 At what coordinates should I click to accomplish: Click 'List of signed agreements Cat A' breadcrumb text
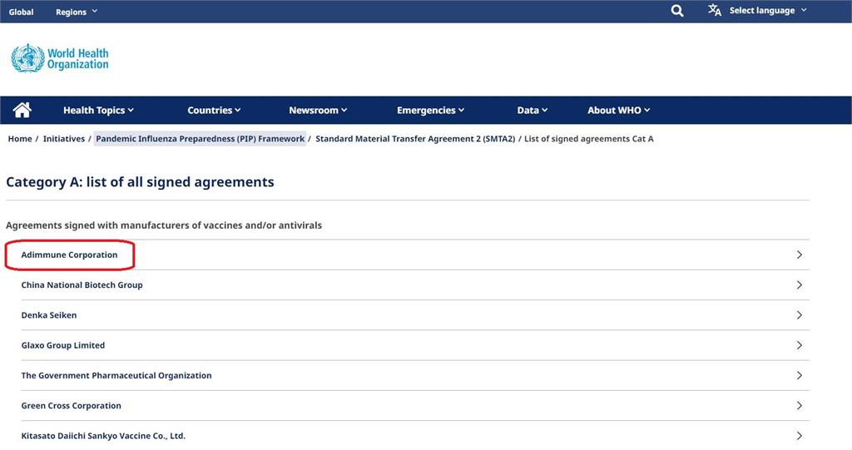point(588,139)
